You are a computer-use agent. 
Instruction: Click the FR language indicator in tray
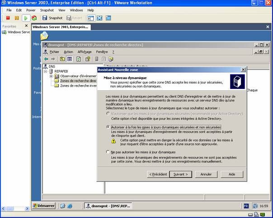click(x=246, y=206)
